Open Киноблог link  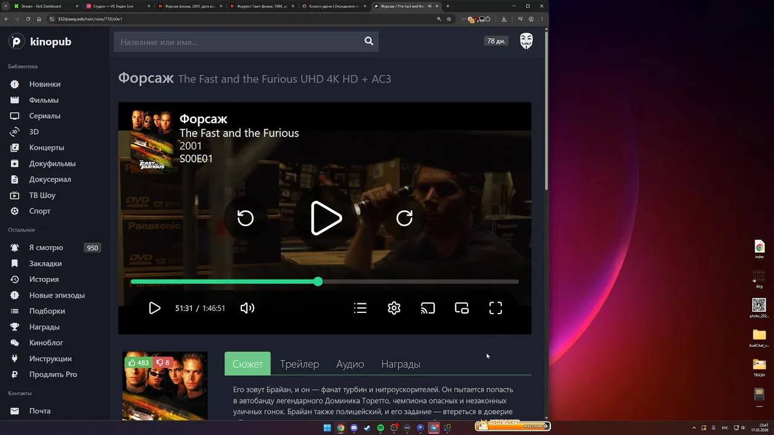[46, 343]
